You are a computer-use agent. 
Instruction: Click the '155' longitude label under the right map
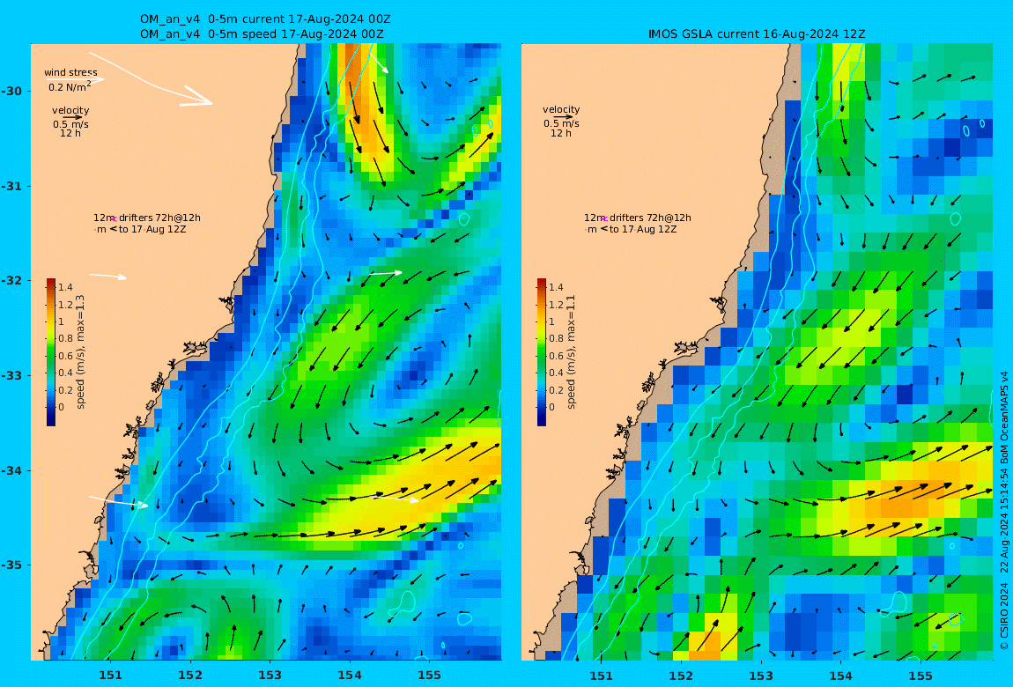[920, 676]
